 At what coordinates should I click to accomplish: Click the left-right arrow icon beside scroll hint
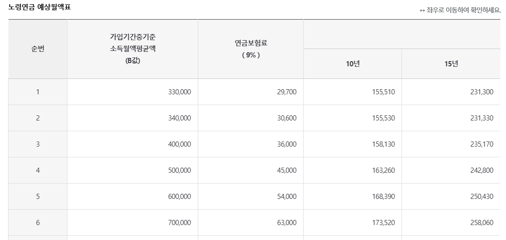click(422, 11)
